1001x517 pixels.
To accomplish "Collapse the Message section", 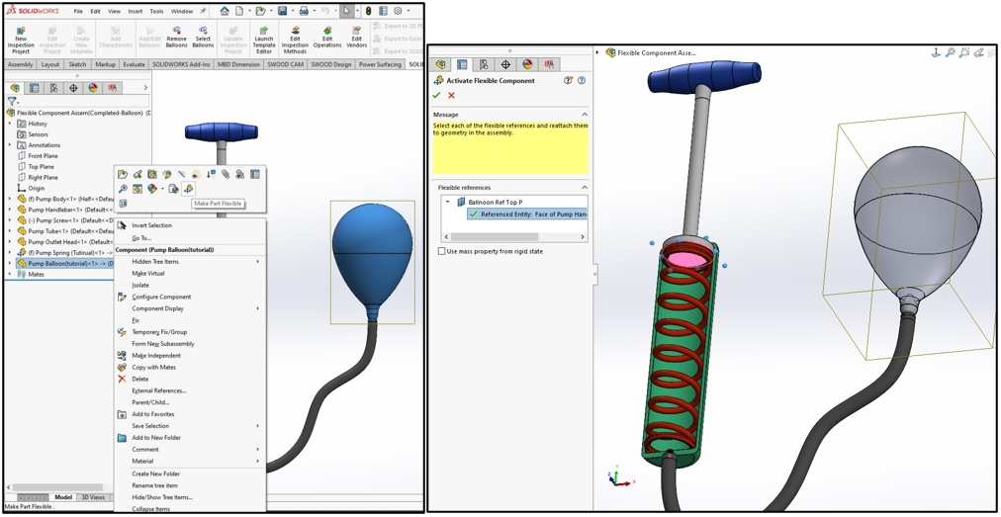I will 584,115.
